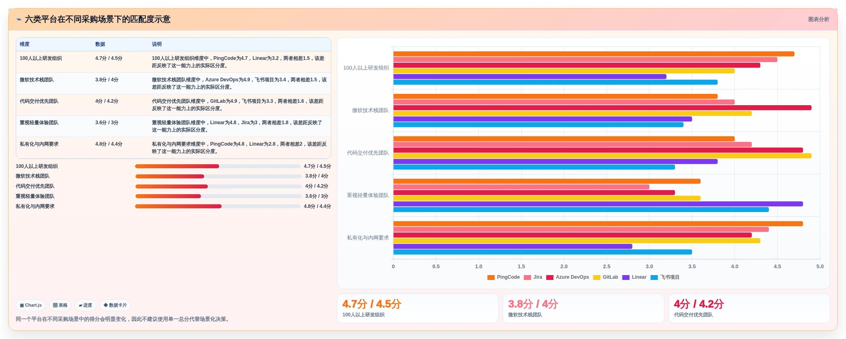846x339 pixels.
Task: Open the 4.7分 / 4.5分 data card
Action: tap(418, 308)
